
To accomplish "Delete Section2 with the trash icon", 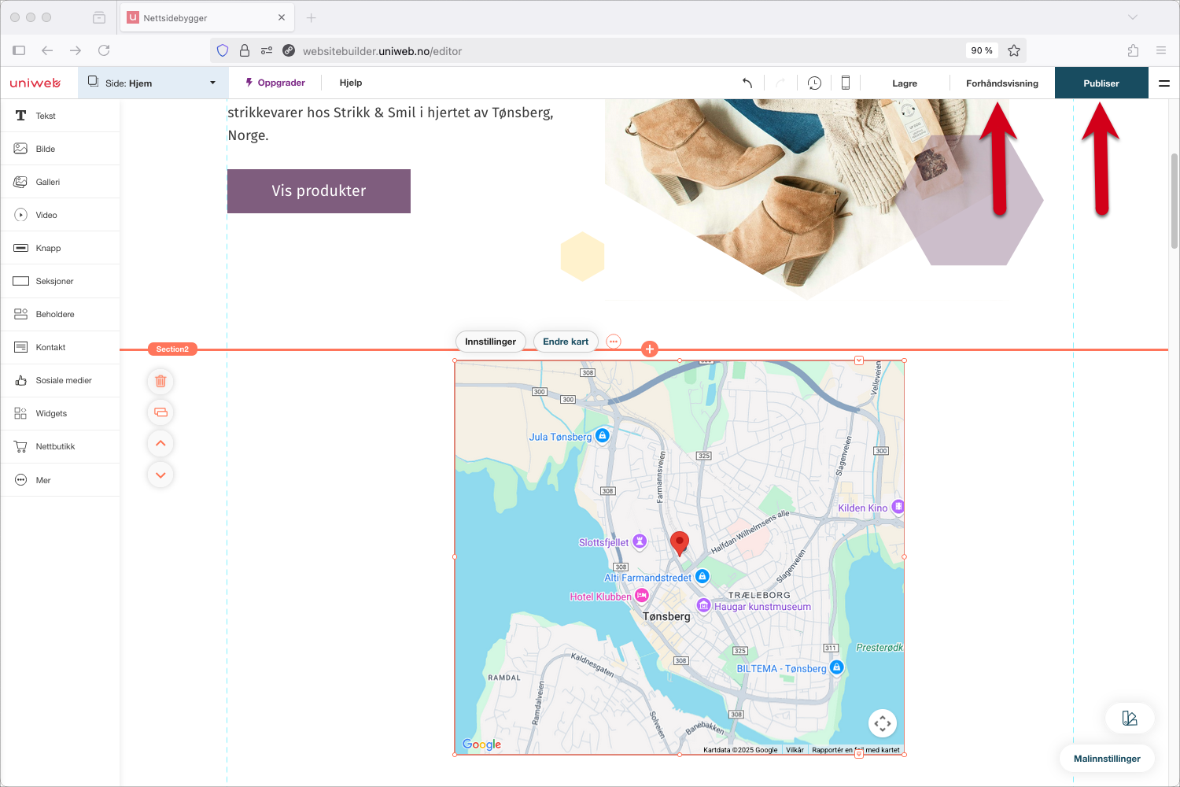I will coord(160,382).
